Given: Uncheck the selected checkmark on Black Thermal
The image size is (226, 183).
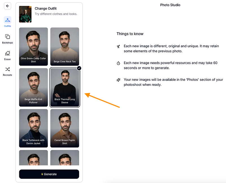Looking at the screenshot, I should click(79, 68).
